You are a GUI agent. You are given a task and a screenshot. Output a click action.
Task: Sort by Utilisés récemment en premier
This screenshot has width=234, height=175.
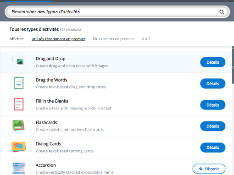(58, 39)
